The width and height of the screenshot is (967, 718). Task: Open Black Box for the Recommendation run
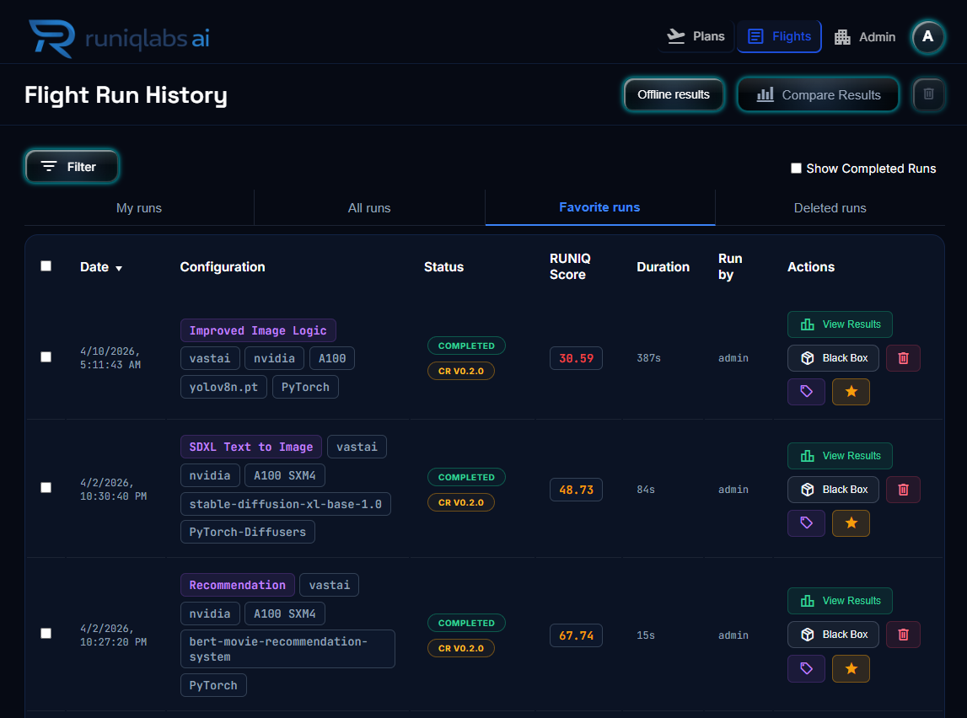tap(833, 635)
